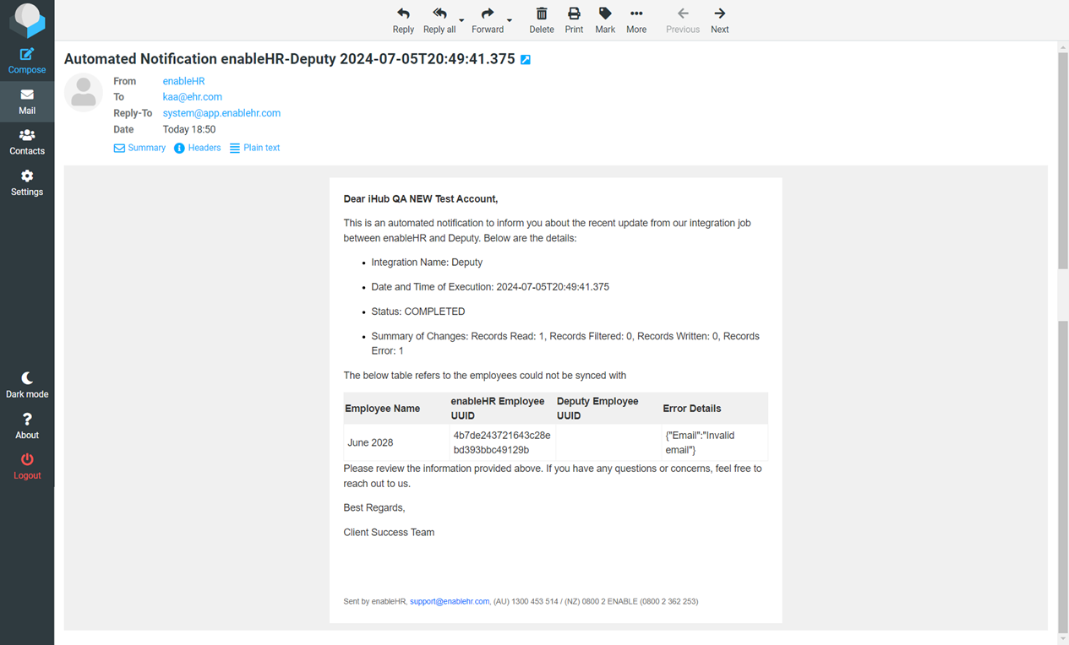The height and width of the screenshot is (645, 1069).
Task: Click the Reply all icon
Action: [439, 14]
